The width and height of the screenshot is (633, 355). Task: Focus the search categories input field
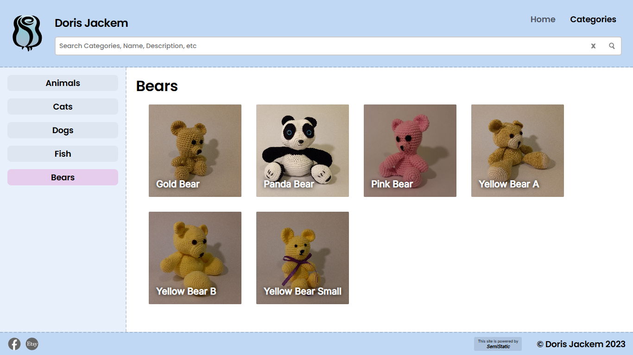click(x=320, y=46)
